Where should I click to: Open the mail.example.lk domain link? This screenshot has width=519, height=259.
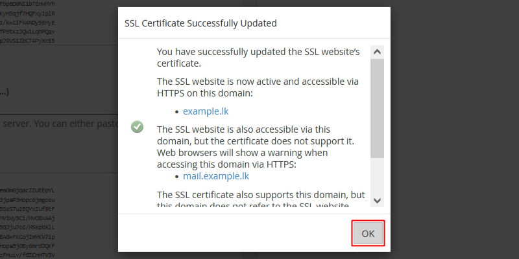[216, 176]
